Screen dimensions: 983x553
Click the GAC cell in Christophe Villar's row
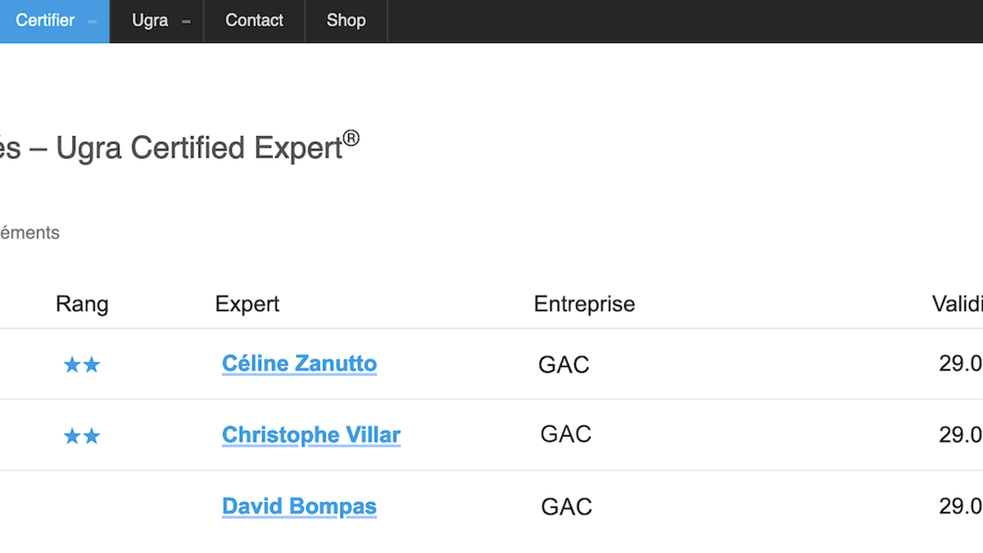[565, 434]
